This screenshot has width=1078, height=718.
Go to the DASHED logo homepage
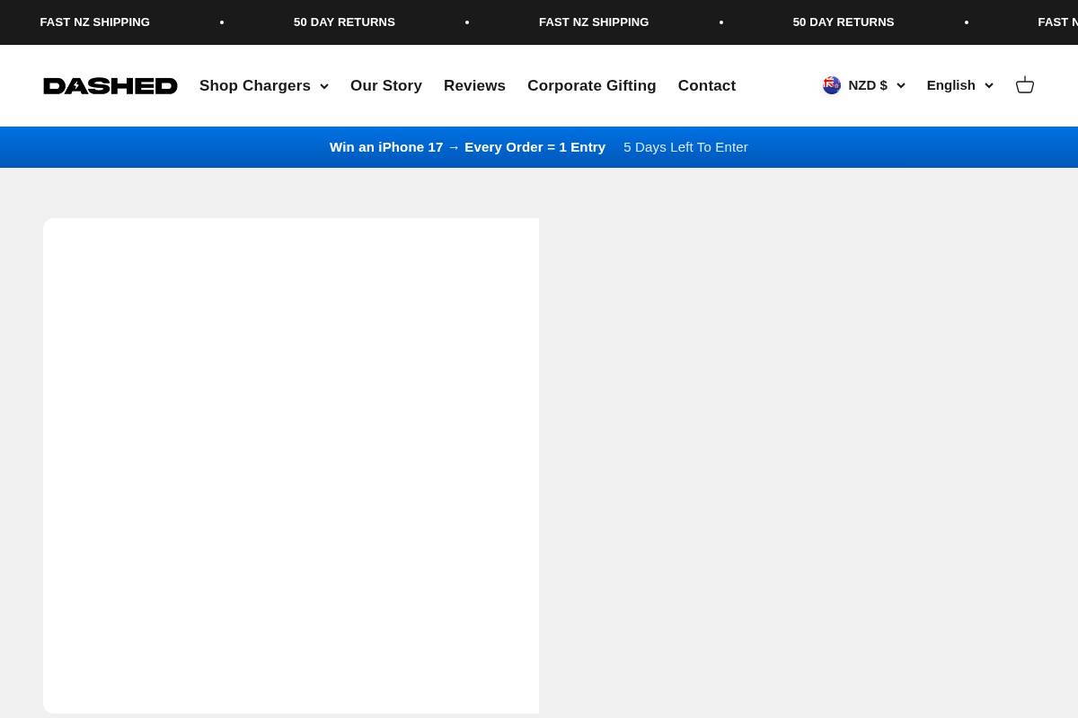pyautogui.click(x=110, y=86)
